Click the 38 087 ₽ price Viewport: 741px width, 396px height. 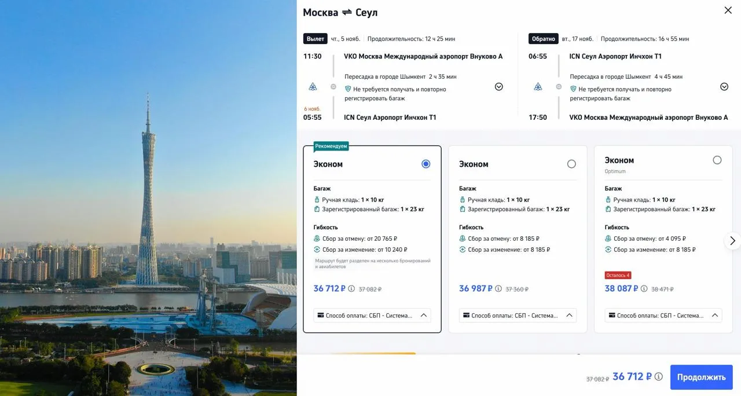(621, 288)
